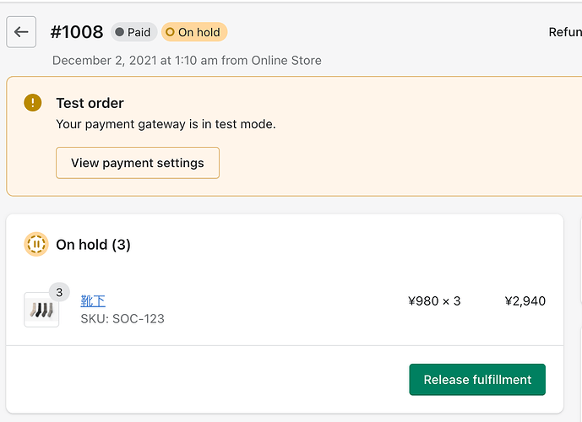
Task: Click the yellow warning icon in banner
Action: coord(32,103)
